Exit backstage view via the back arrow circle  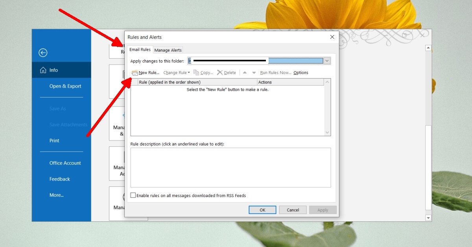(43, 52)
